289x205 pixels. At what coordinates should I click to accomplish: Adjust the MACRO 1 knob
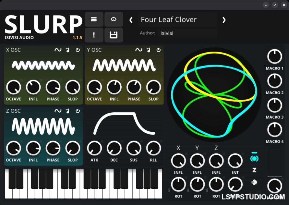click(274, 56)
